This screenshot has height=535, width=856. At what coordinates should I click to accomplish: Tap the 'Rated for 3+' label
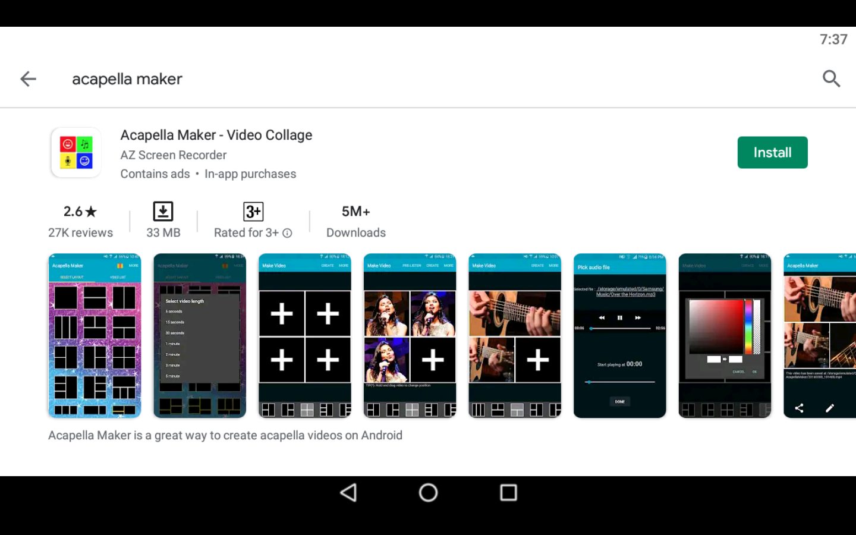[x=246, y=233]
